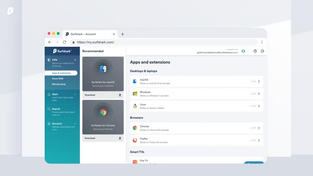Open Smart DNS menu item
The image size is (313, 176).
point(57,78)
